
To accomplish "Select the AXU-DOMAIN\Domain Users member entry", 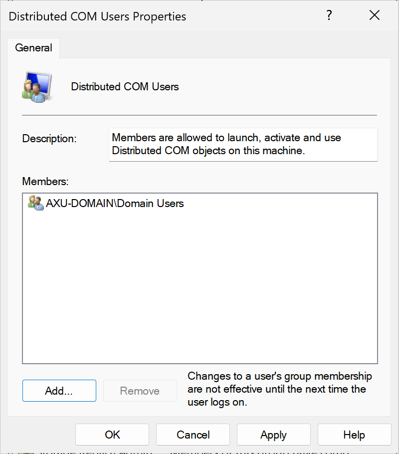I will 115,203.
